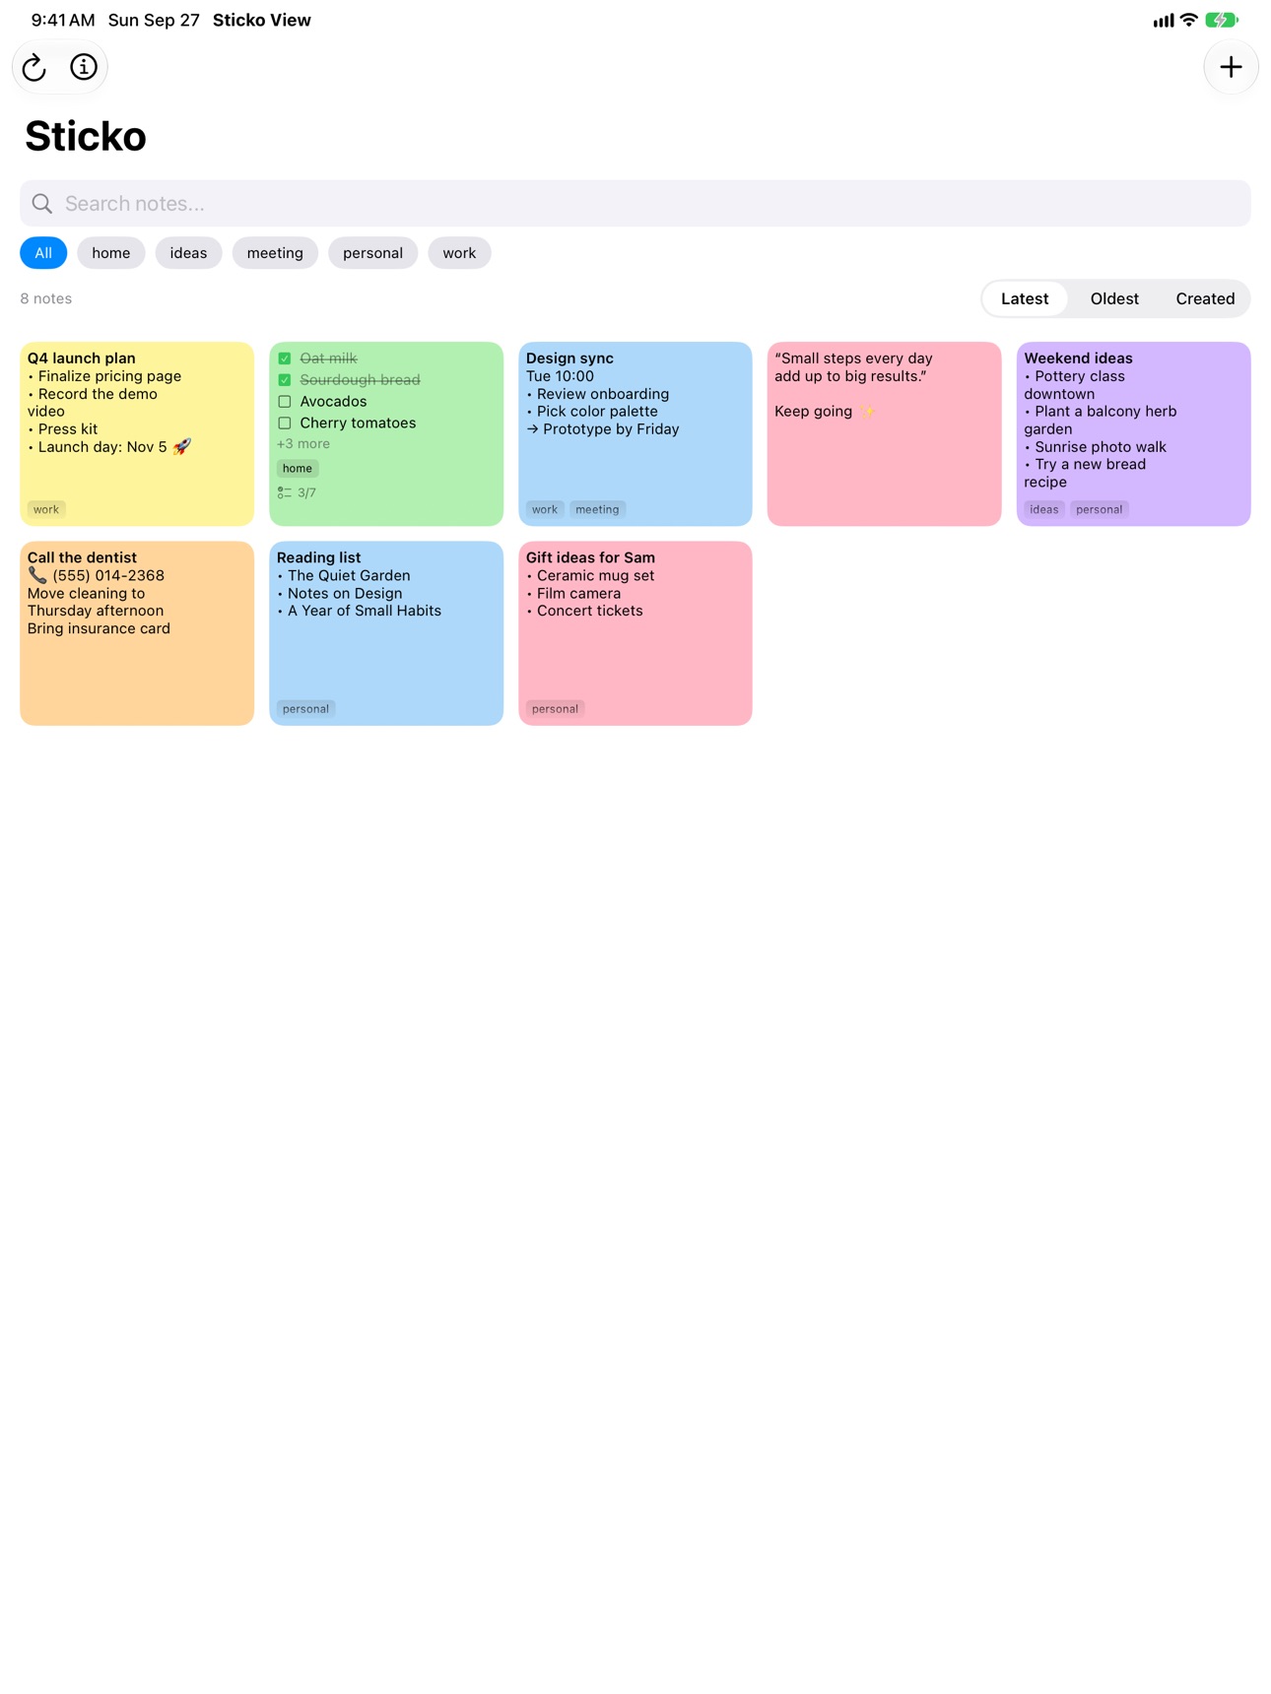Open the Call the dentist note
The height and width of the screenshot is (1694, 1271).
click(x=137, y=633)
